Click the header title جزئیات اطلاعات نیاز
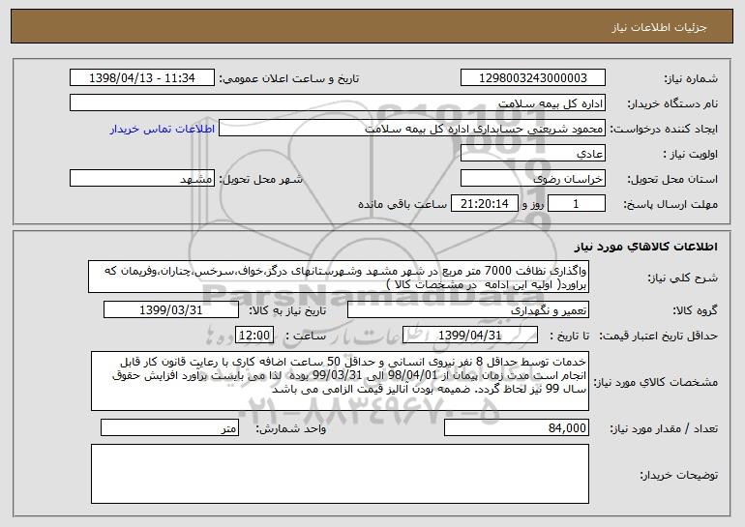The width and height of the screenshot is (745, 527). point(659,27)
